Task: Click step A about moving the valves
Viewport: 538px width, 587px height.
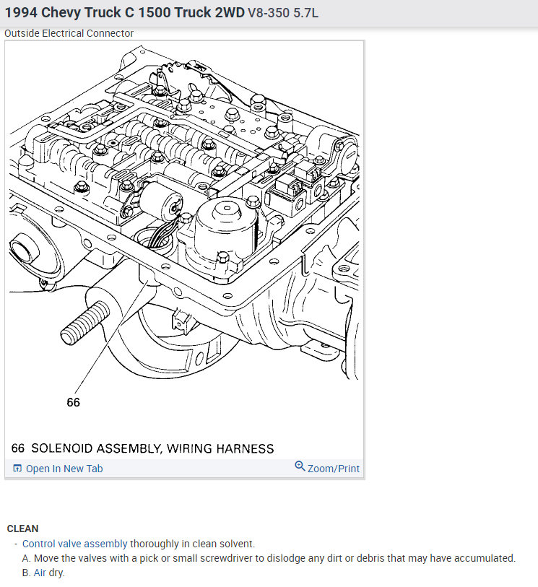Action: 269,558
